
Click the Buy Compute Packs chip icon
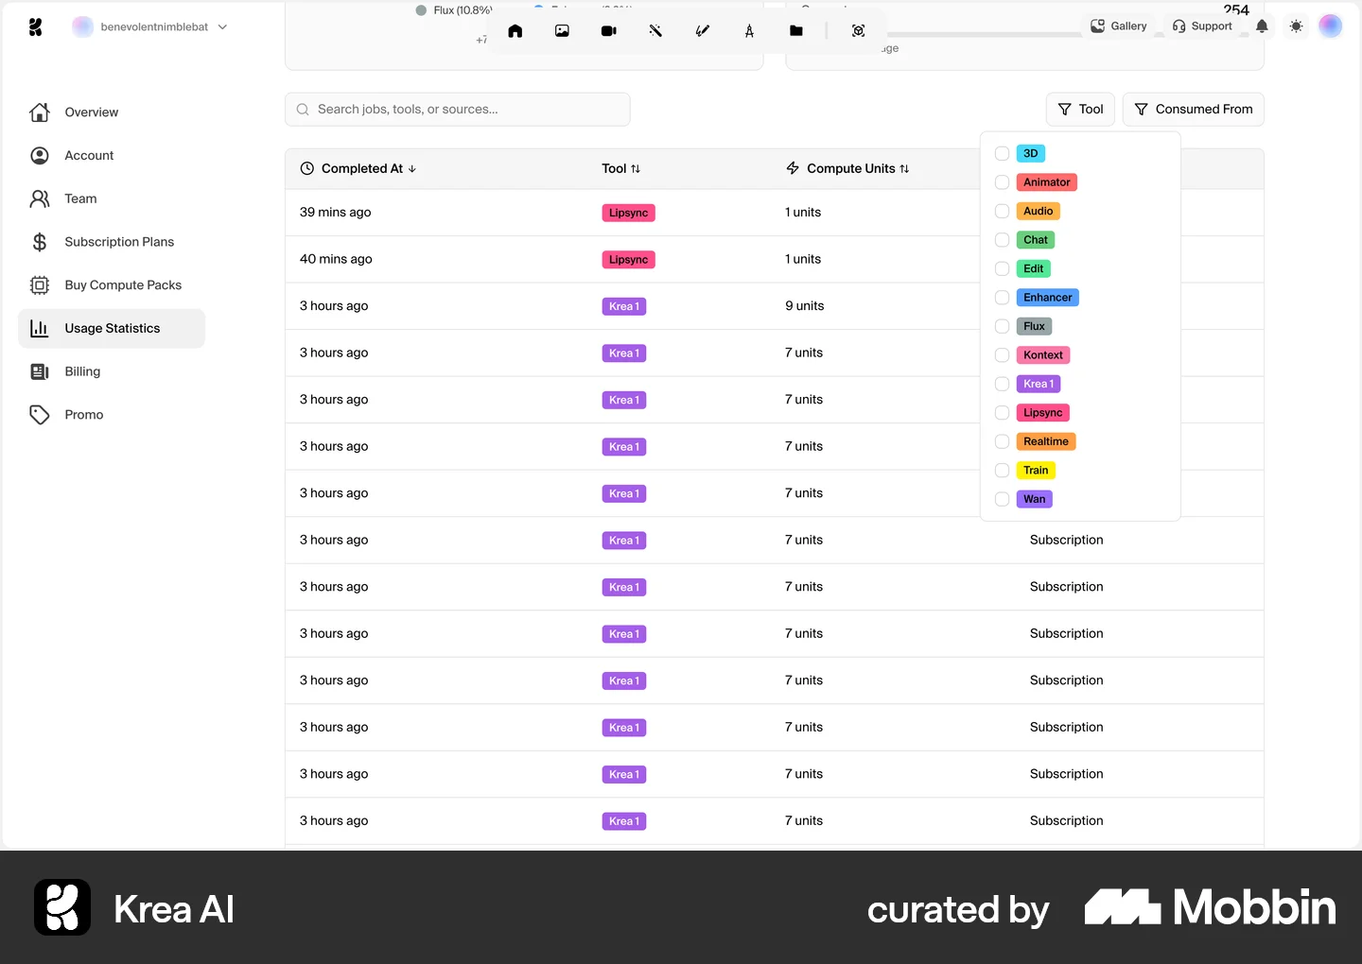click(x=40, y=285)
